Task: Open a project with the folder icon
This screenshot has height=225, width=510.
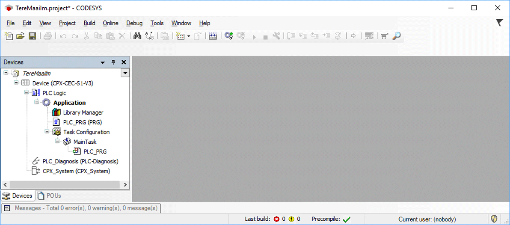Action: tap(21, 36)
